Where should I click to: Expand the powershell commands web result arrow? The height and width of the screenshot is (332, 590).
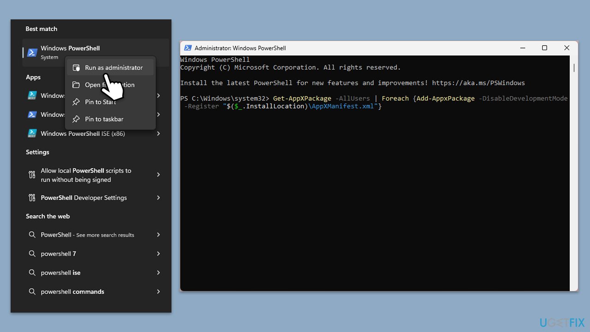pyautogui.click(x=158, y=291)
